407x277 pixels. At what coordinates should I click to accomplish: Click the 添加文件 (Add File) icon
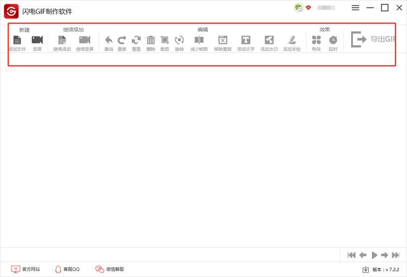coord(17,41)
